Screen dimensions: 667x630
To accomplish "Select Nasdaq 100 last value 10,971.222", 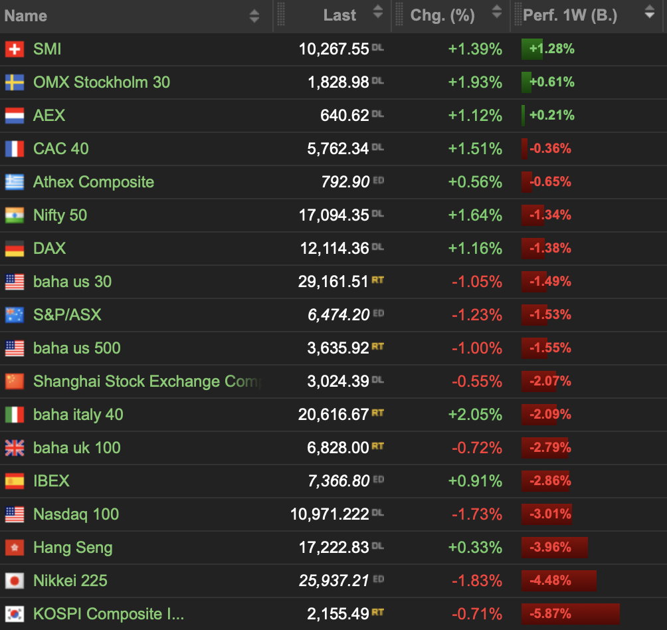I will click(x=330, y=514).
